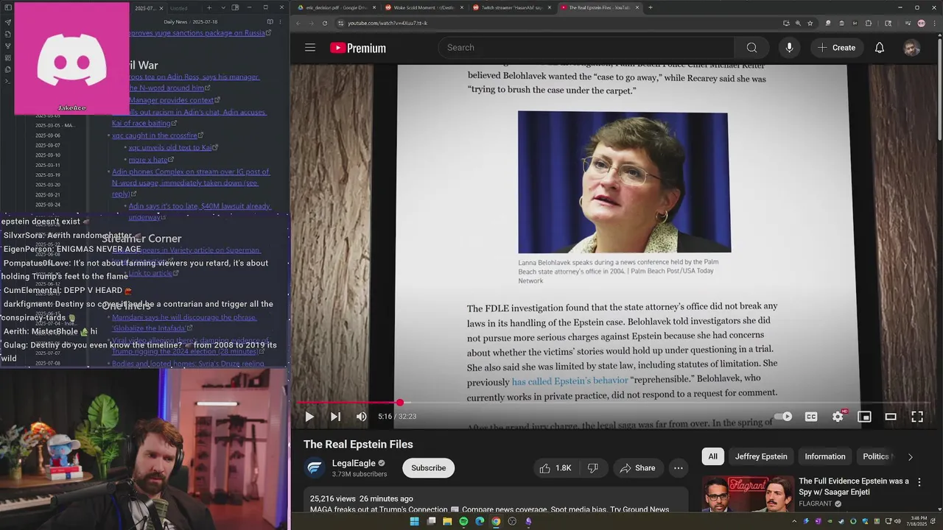
Task: Open Obsidian from taskbar
Action: coord(528,521)
